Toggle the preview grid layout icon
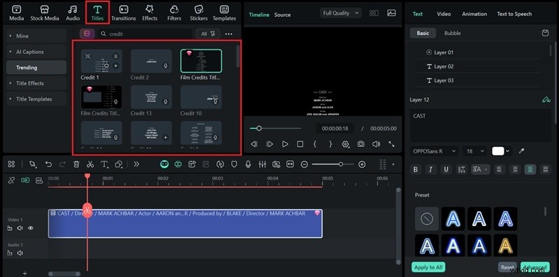The image size is (559, 277). pyautogui.click(x=374, y=13)
